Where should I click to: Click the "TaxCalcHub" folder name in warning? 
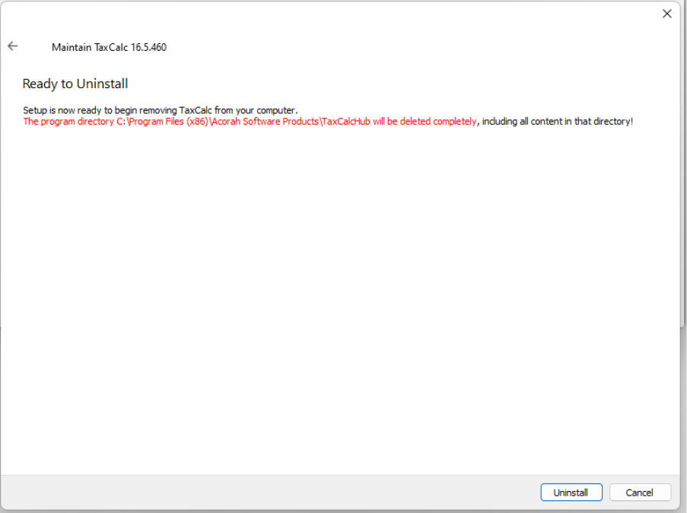pos(346,122)
